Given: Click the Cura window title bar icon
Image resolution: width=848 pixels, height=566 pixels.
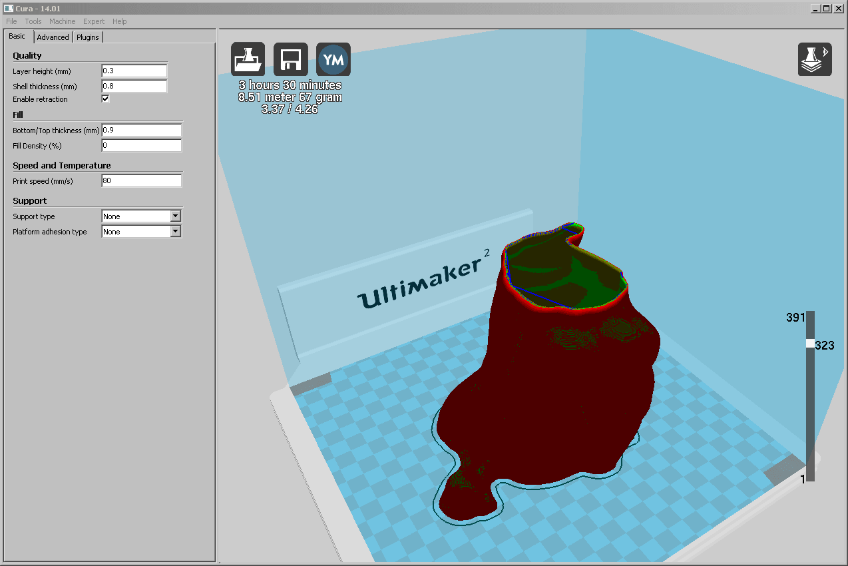Looking at the screenshot, I should pyautogui.click(x=8, y=7).
